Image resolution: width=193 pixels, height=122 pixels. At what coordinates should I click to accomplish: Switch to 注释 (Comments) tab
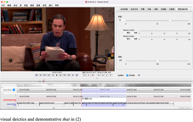156,9
